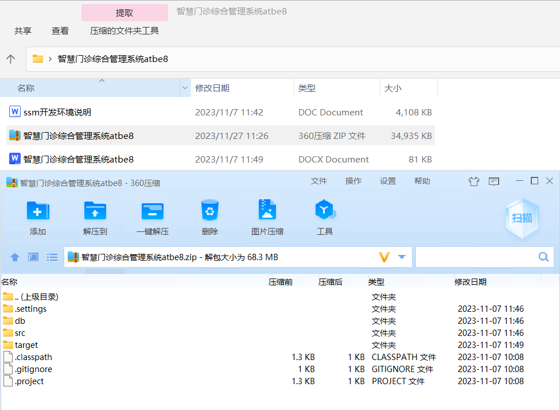The image size is (560, 410).
Task: Open the 名称 column filter dropdown in Explorer
Action: tap(185, 88)
